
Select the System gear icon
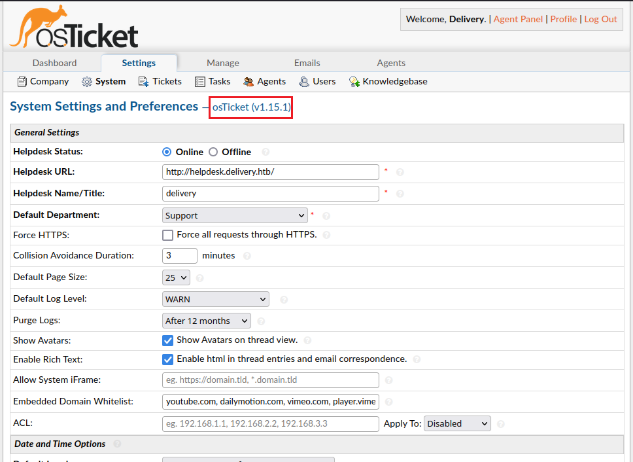87,82
